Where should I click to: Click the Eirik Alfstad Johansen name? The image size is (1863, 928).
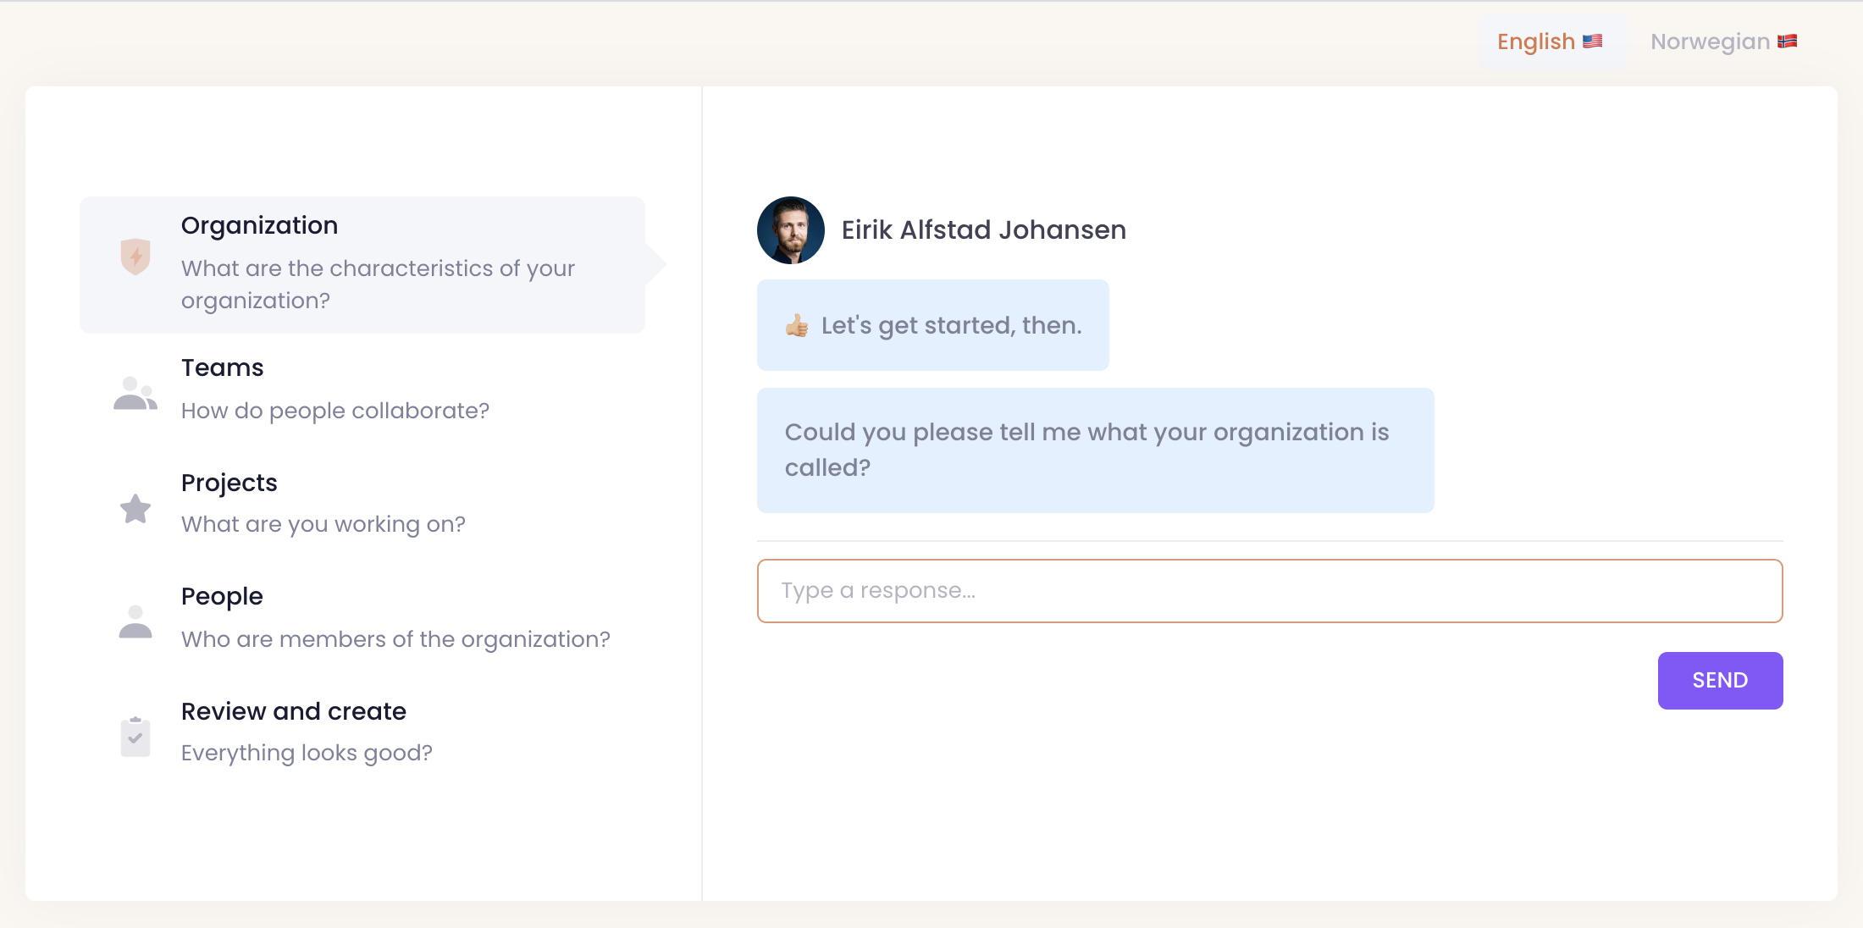[x=983, y=230]
